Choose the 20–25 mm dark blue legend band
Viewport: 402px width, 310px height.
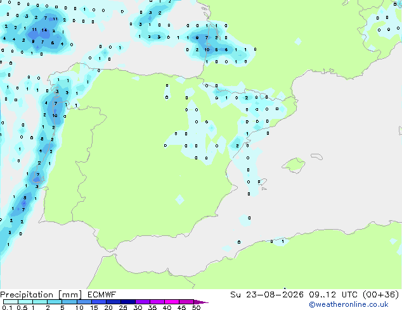tap(113, 302)
